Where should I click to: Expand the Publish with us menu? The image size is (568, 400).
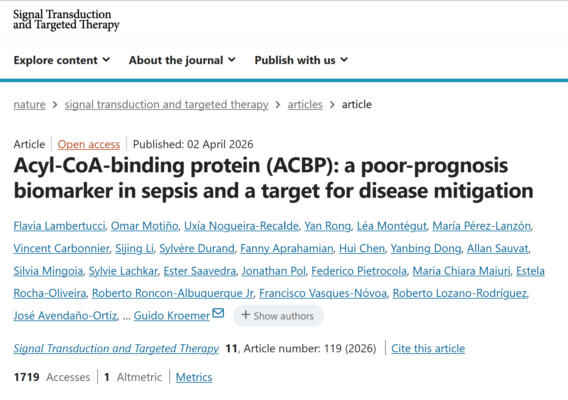coord(301,60)
